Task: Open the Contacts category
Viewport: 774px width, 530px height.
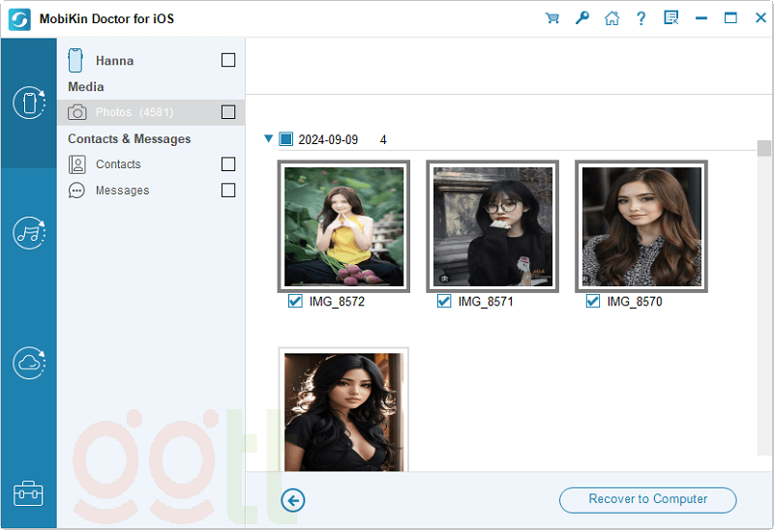Action: coord(118,164)
